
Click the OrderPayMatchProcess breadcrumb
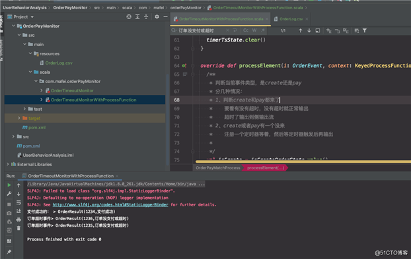tap(218, 168)
